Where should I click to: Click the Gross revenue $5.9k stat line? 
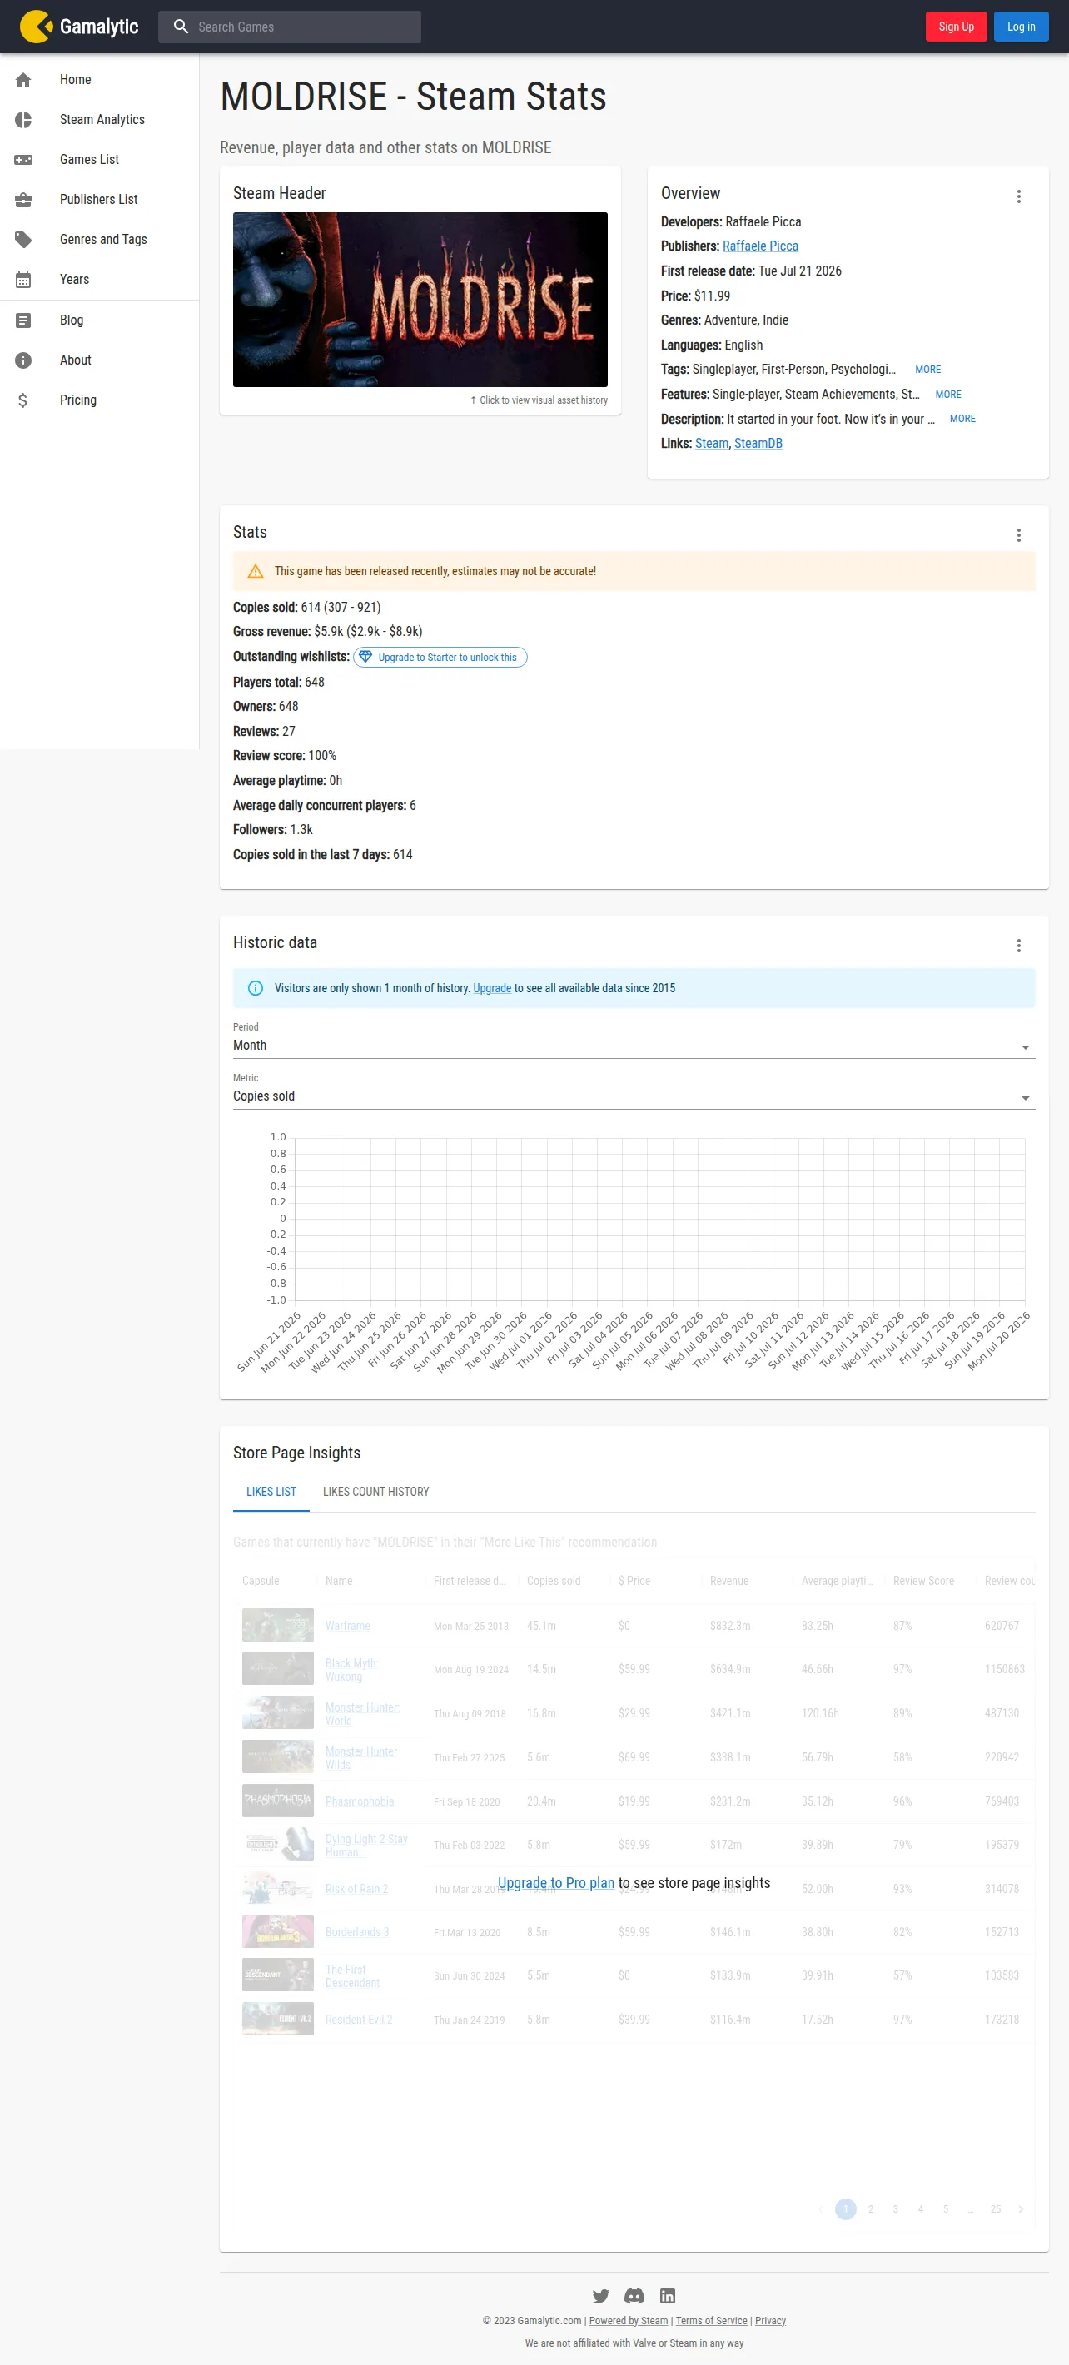(328, 632)
